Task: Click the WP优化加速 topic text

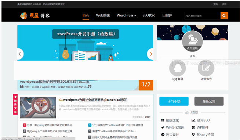Action: tap(175, 128)
